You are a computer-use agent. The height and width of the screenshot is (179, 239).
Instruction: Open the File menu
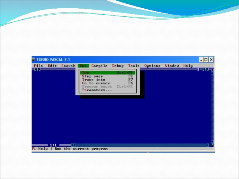point(38,66)
